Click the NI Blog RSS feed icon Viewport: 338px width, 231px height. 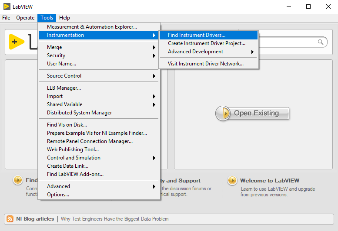tap(10, 219)
